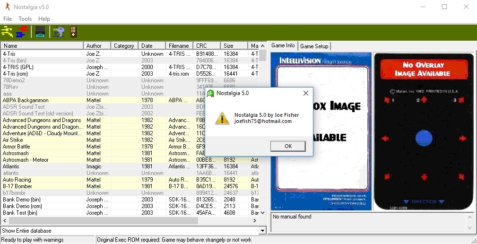Viewport: 477px width, 244px height.
Task: Click the LOAD cartridge toolbar icon
Action: (x=40, y=32)
